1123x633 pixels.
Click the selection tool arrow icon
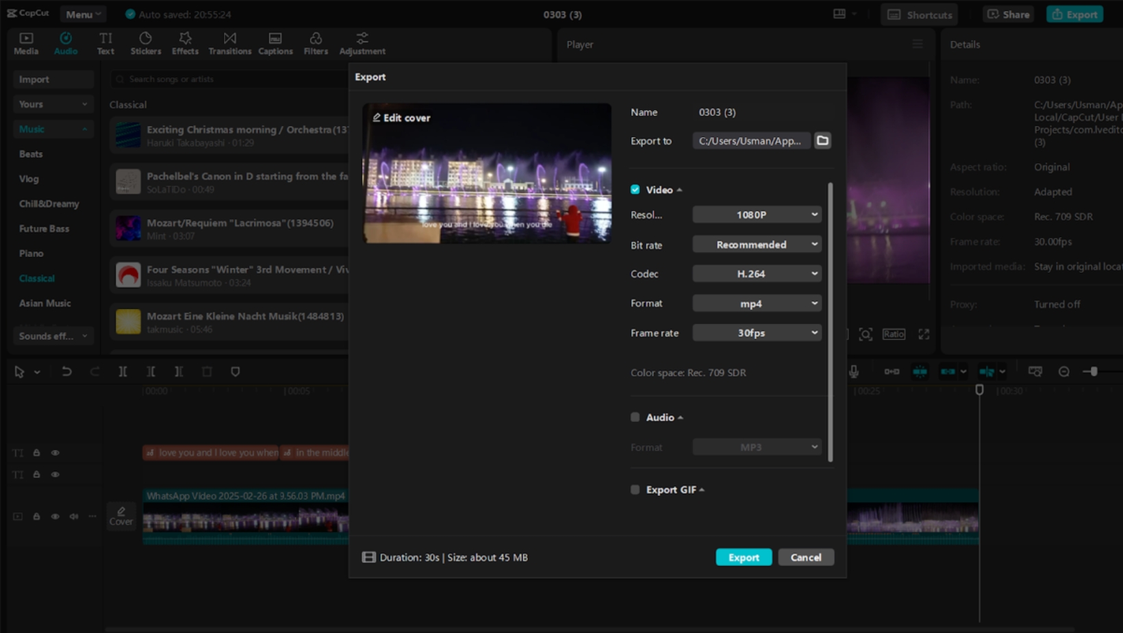coord(19,371)
